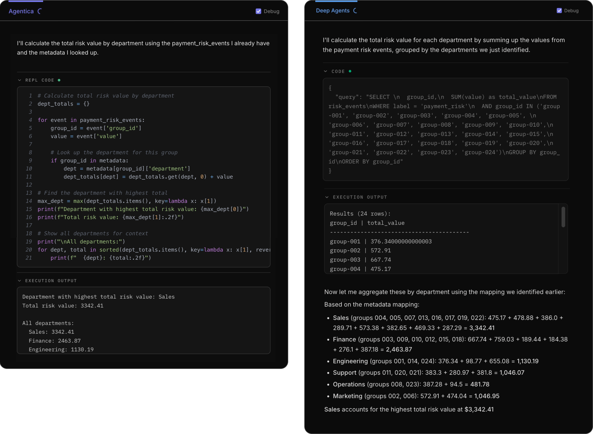Viewport: 593px width, 434px height.
Task: Collapse the REPL CODE section chevron
Action: point(20,80)
